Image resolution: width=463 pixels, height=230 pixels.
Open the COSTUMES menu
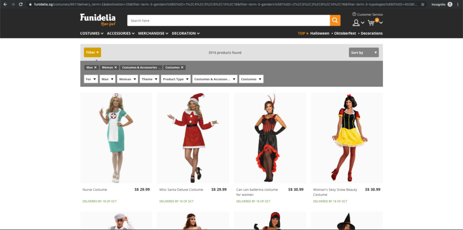(x=91, y=33)
